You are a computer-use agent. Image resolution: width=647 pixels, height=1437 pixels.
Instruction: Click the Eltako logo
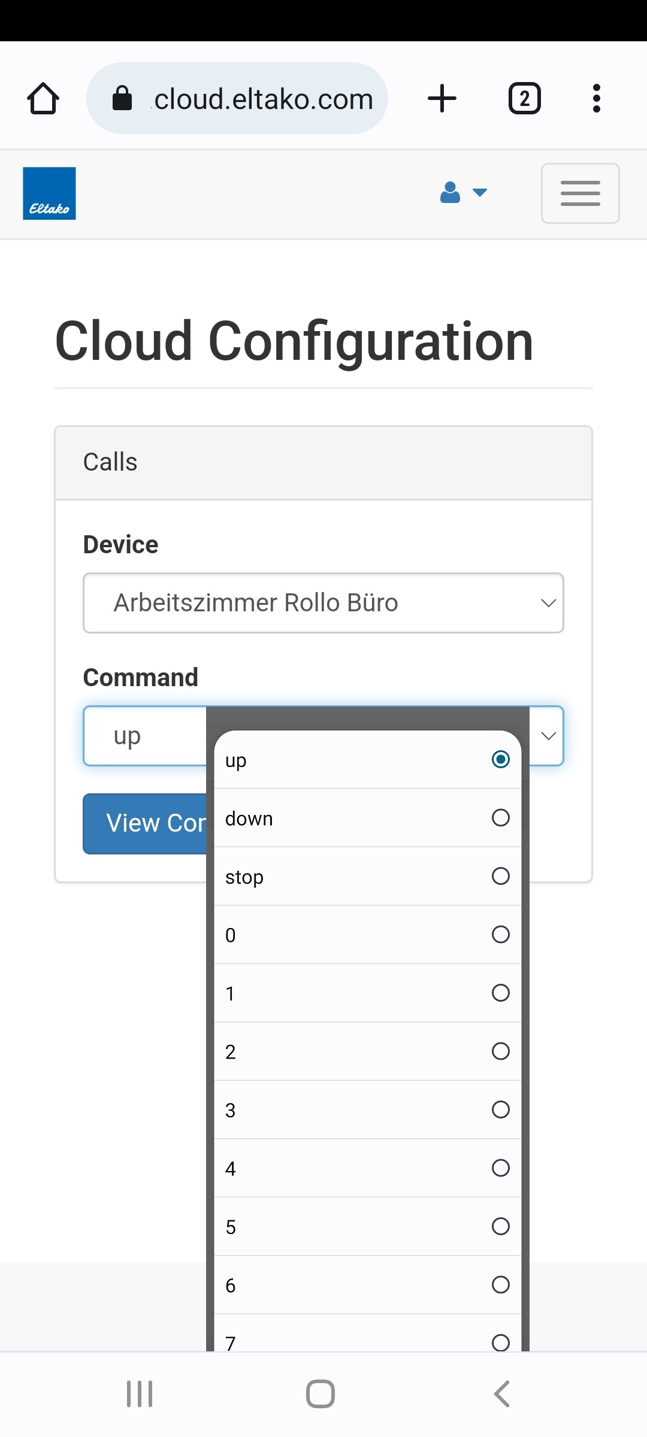click(x=49, y=193)
